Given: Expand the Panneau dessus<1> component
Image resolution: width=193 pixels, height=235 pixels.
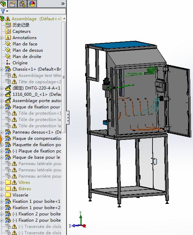Looking at the screenshot, I should coord(1,132).
